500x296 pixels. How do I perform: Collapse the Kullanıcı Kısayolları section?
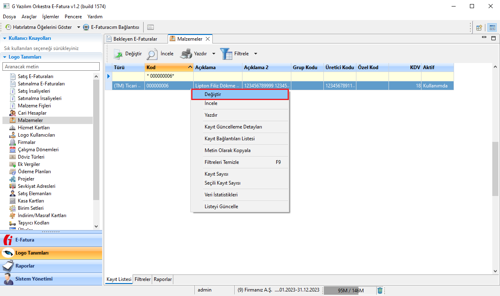pyautogui.click(x=4, y=38)
